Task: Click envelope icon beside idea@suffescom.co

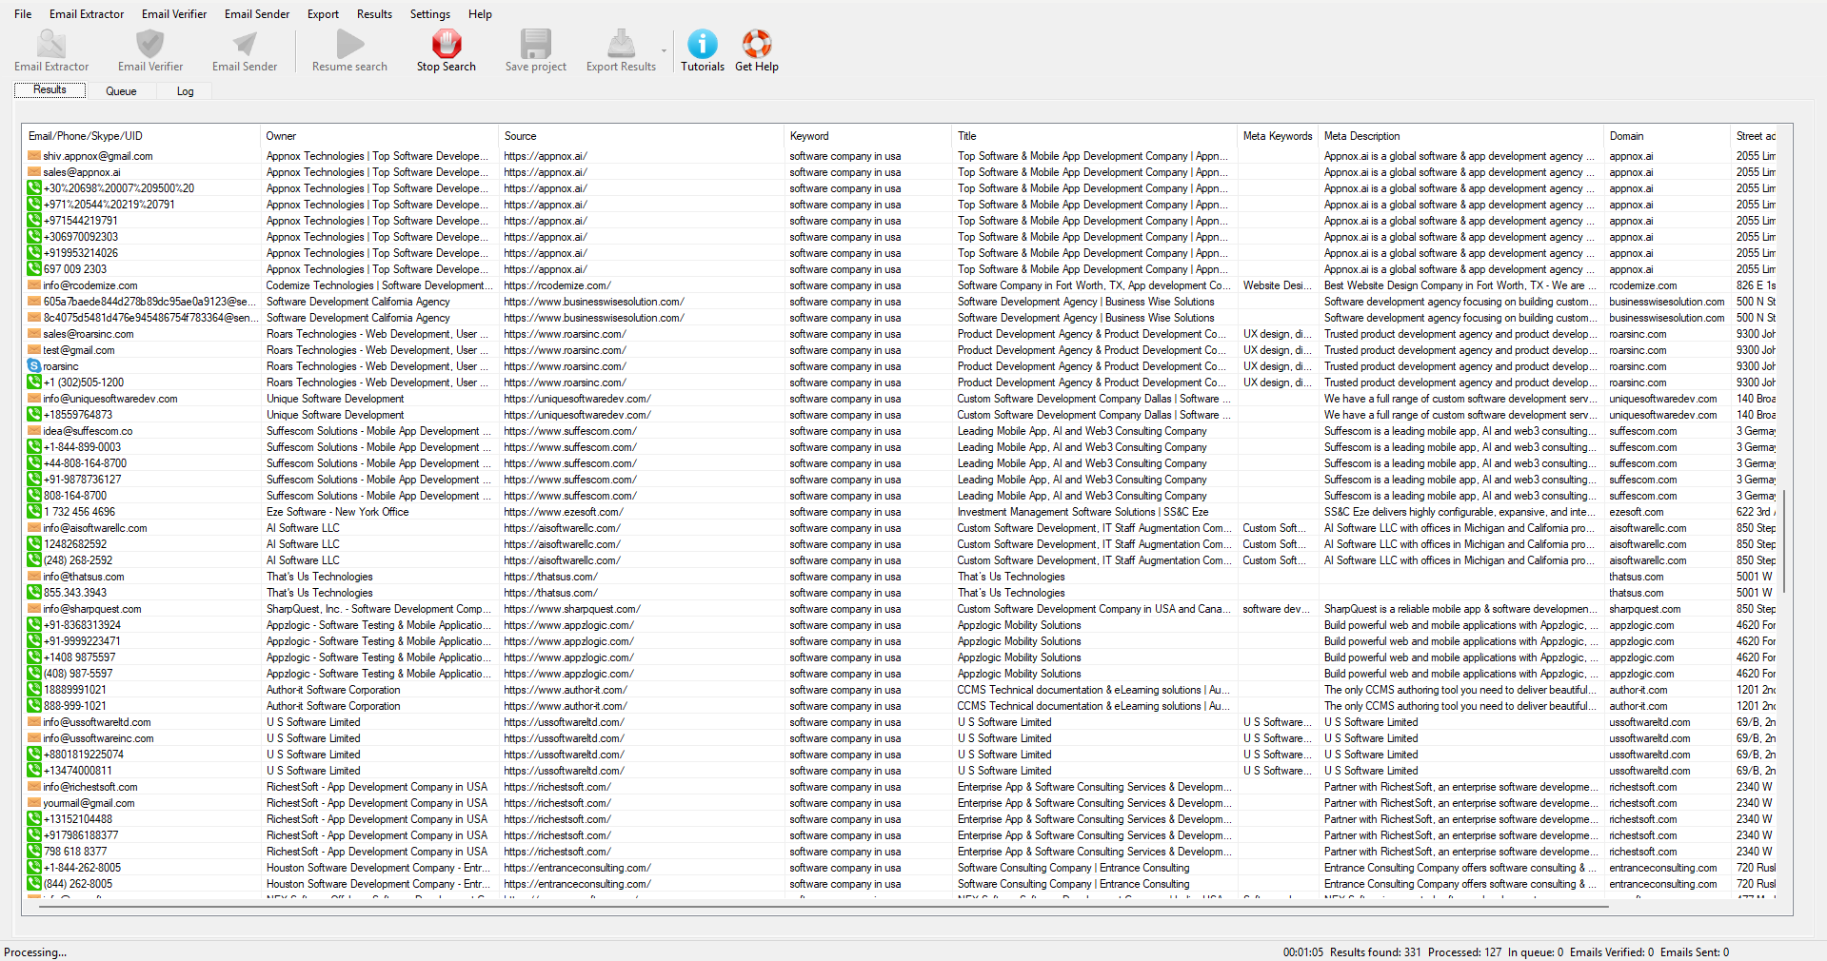Action: coord(33,431)
